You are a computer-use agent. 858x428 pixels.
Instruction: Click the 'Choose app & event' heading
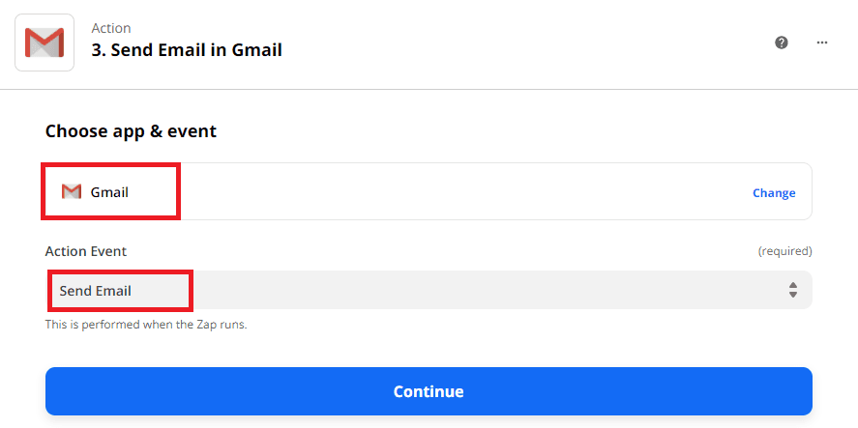[131, 131]
